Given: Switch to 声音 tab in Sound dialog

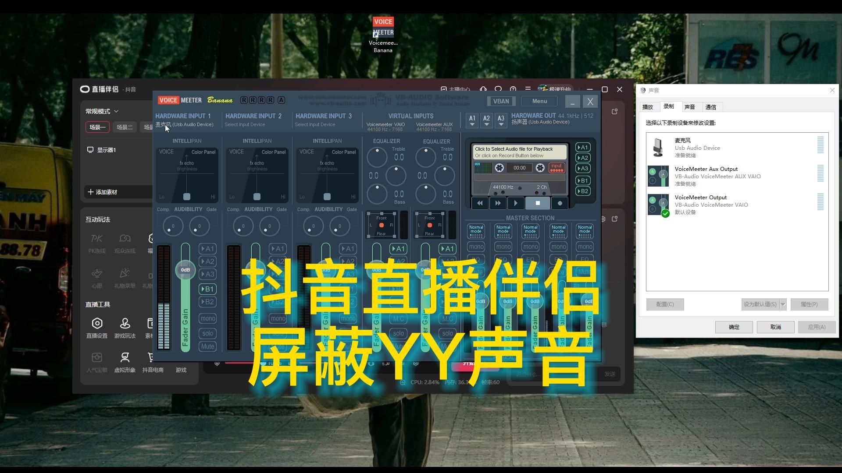Looking at the screenshot, I should click(690, 107).
